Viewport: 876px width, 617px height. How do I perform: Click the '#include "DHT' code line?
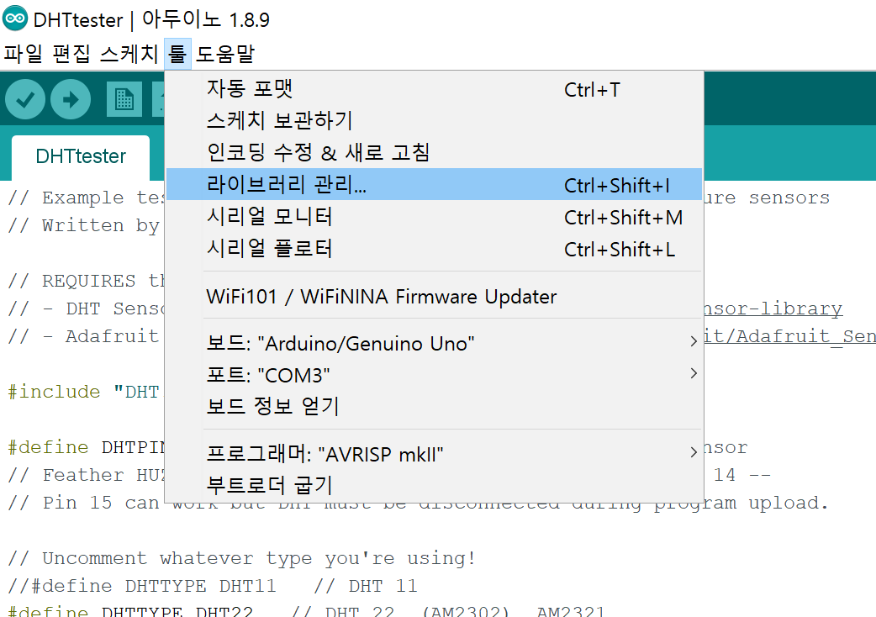coord(84,392)
